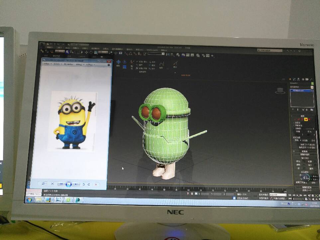This screenshot has height=240, width=320.
Task: Enable the 按角度 checkbox
Action: tap(294, 129)
